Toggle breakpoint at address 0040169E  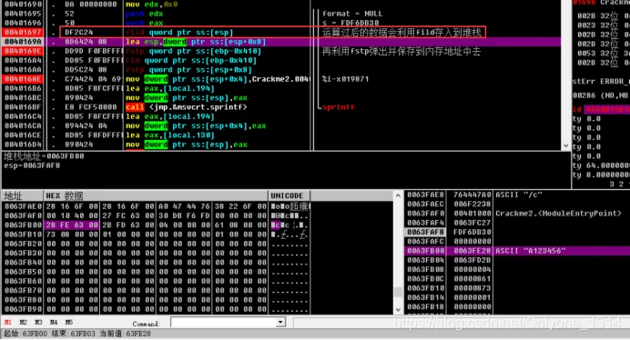point(23,51)
